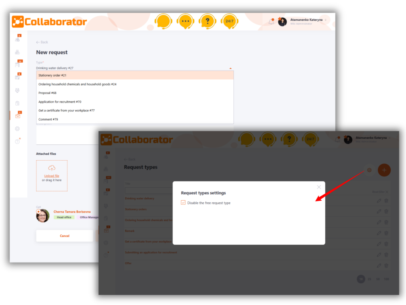The width and height of the screenshot is (406, 305).
Task: Delete the Remark request type
Action: [386, 233]
